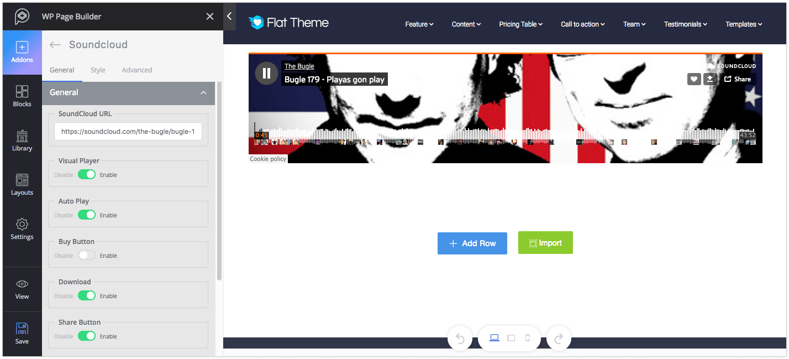Open the Layouts panel
The height and width of the screenshot is (359, 789).
click(22, 185)
